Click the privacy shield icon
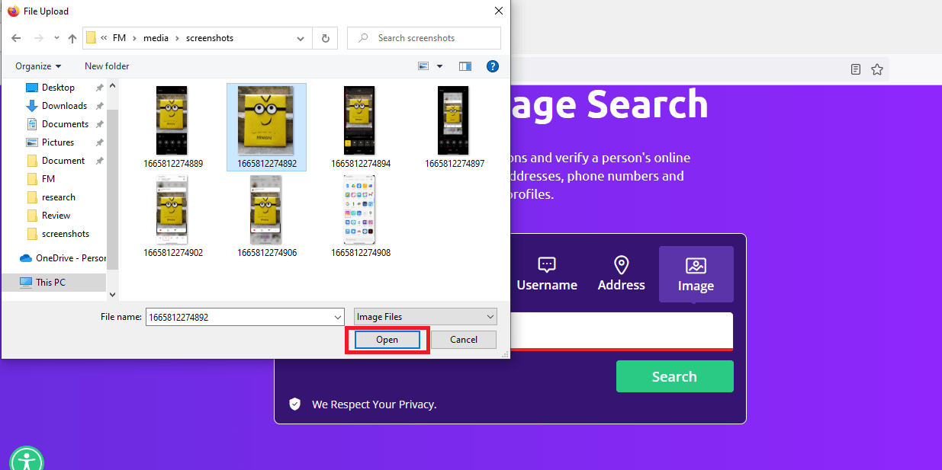The height and width of the screenshot is (470, 942). click(x=295, y=404)
